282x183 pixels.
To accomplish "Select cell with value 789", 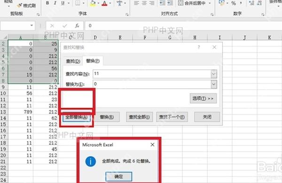I will tap(21, 112).
